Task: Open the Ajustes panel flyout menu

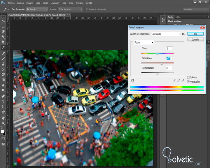Action: (208, 17)
